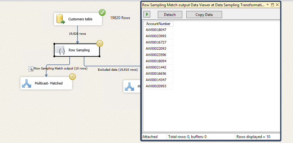Maximize the Data Viewer window
This screenshot has width=293, height=143.
click(x=272, y=5)
